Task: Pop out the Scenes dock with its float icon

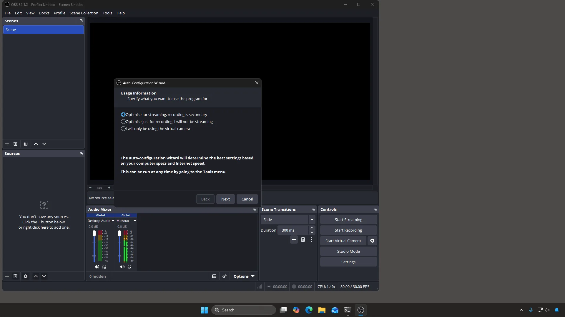Action: click(81, 21)
